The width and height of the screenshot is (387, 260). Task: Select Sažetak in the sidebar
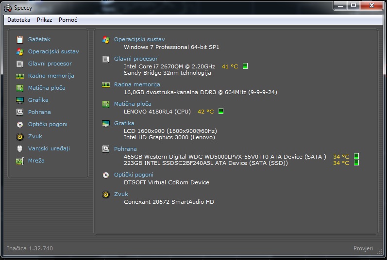(x=39, y=39)
